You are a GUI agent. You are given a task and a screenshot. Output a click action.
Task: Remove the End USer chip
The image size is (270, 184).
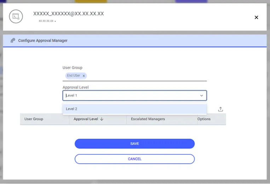pos(84,76)
